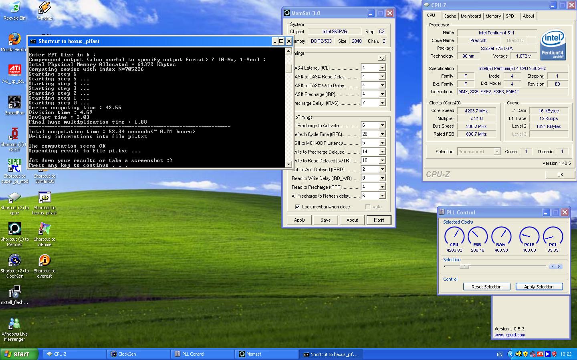Switch to ClockGen on the taskbar
The height and width of the screenshot is (360, 577).
pos(138,354)
